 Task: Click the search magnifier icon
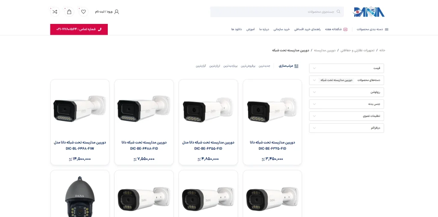(338, 12)
